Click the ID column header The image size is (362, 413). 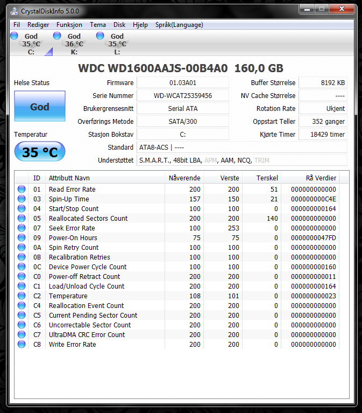[37, 178]
